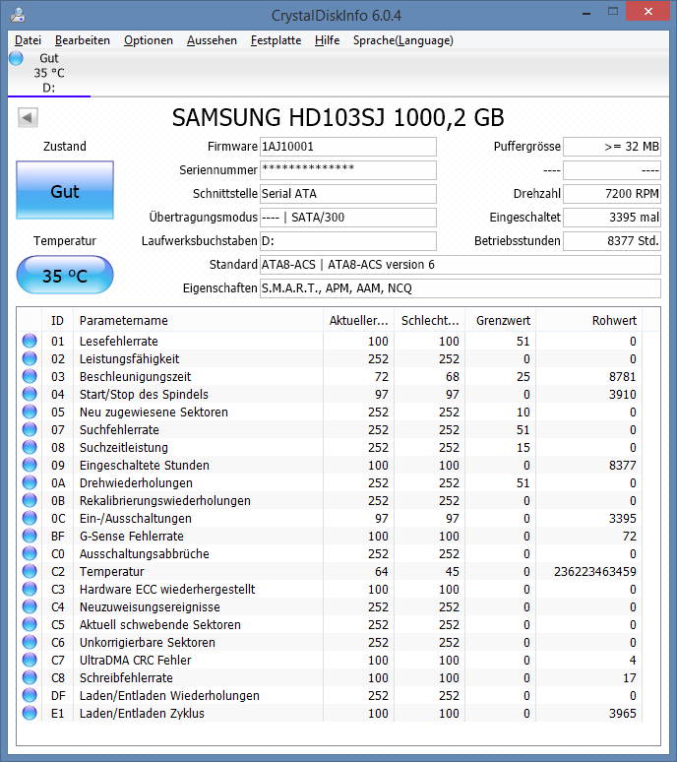Click the Drehzahl 7200 RPM field
Screen dimensions: 677x762
612,194
